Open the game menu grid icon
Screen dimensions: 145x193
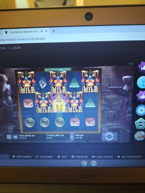[9, 137]
